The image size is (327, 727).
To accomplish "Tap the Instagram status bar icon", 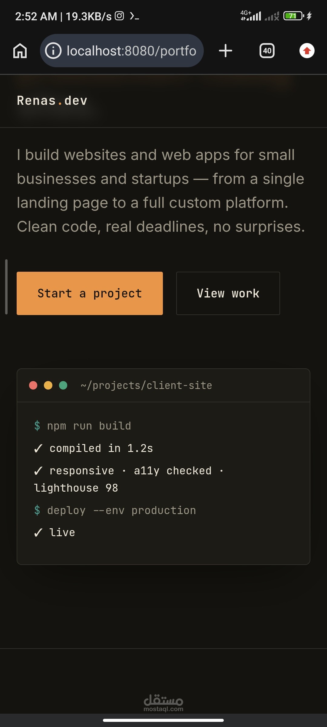I will coord(119,16).
